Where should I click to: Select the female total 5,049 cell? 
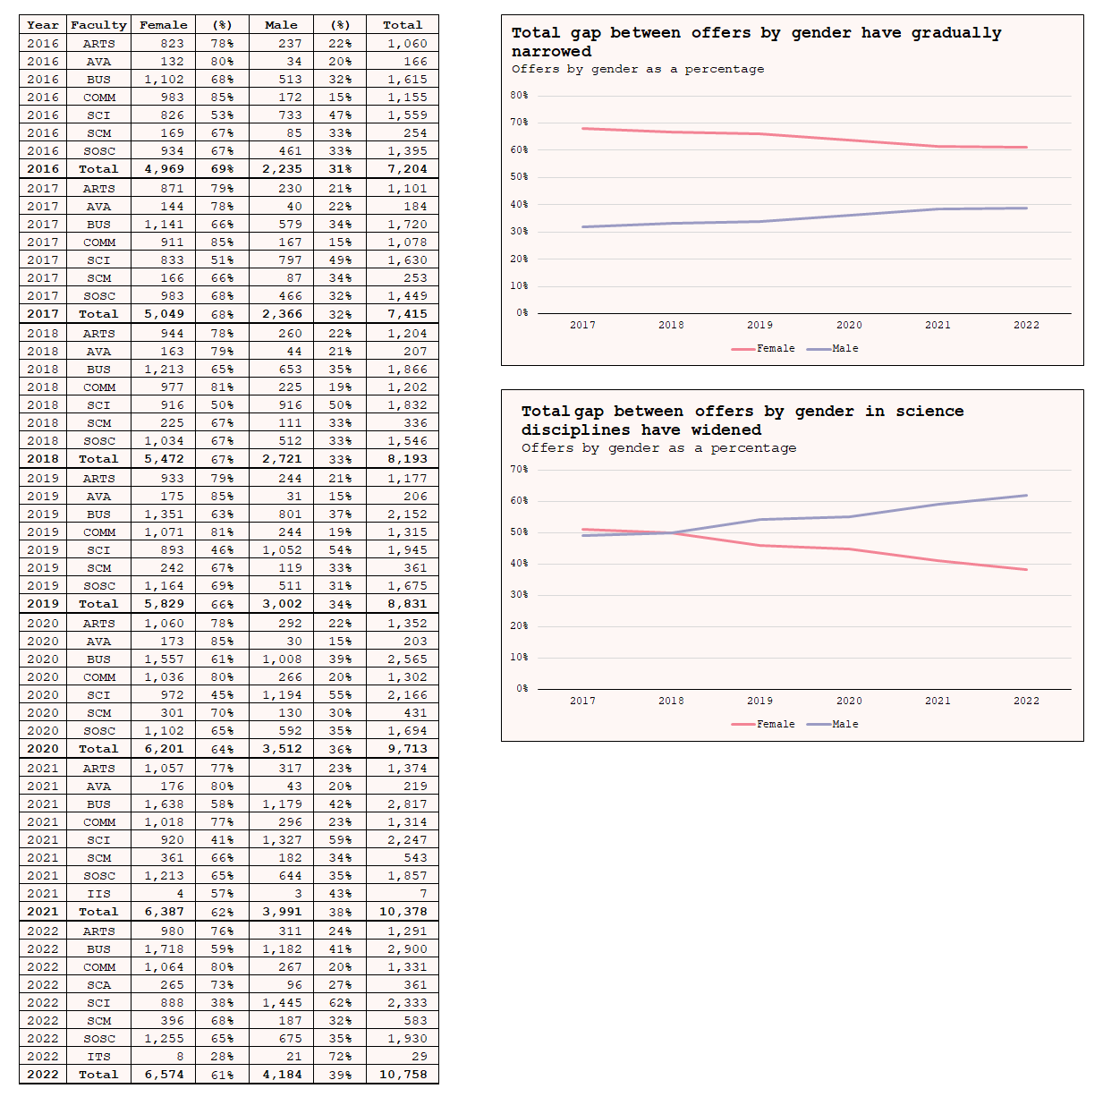tap(164, 314)
